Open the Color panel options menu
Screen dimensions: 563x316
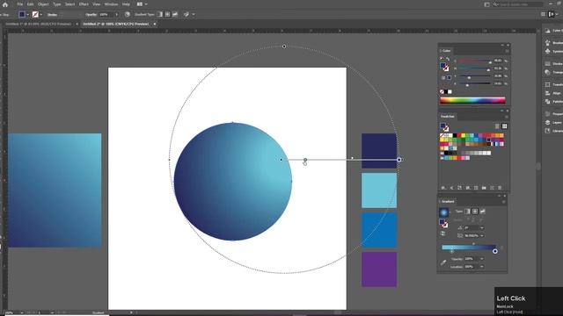(507, 51)
